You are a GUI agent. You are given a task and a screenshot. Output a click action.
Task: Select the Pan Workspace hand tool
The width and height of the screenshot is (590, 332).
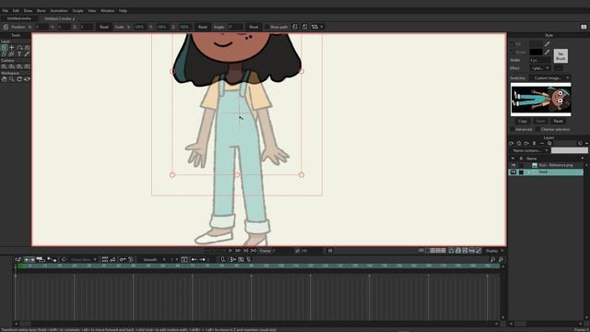pyautogui.click(x=4, y=79)
